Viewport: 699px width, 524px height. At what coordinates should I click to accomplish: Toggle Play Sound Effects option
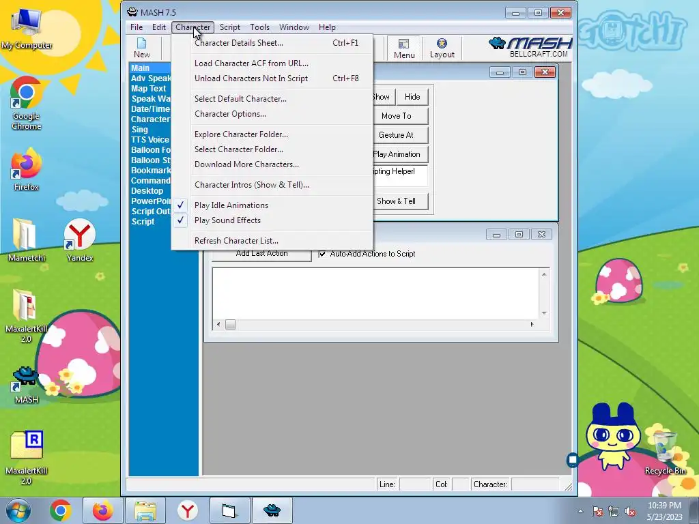pos(272,220)
